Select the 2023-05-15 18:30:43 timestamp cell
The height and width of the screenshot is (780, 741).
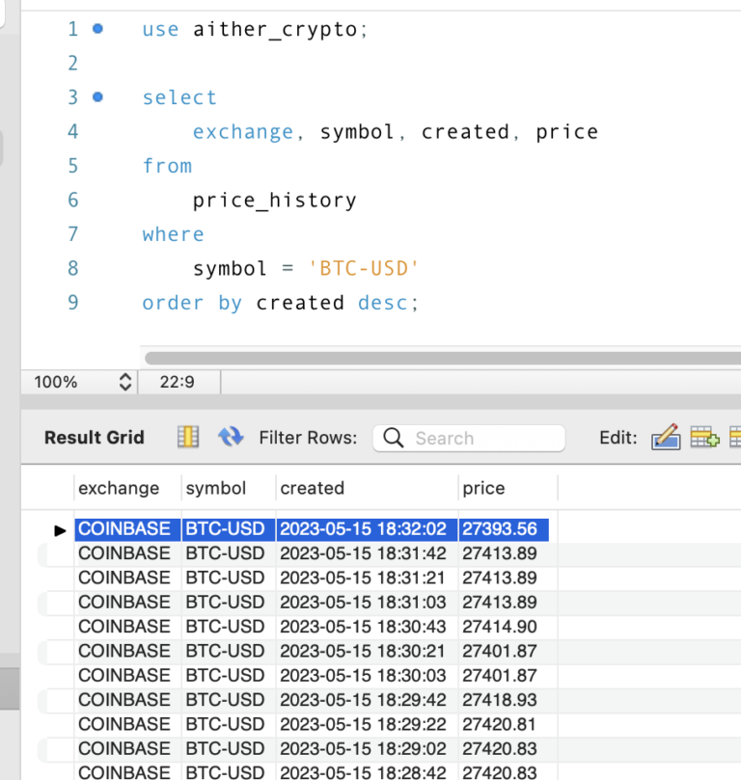coord(364,627)
